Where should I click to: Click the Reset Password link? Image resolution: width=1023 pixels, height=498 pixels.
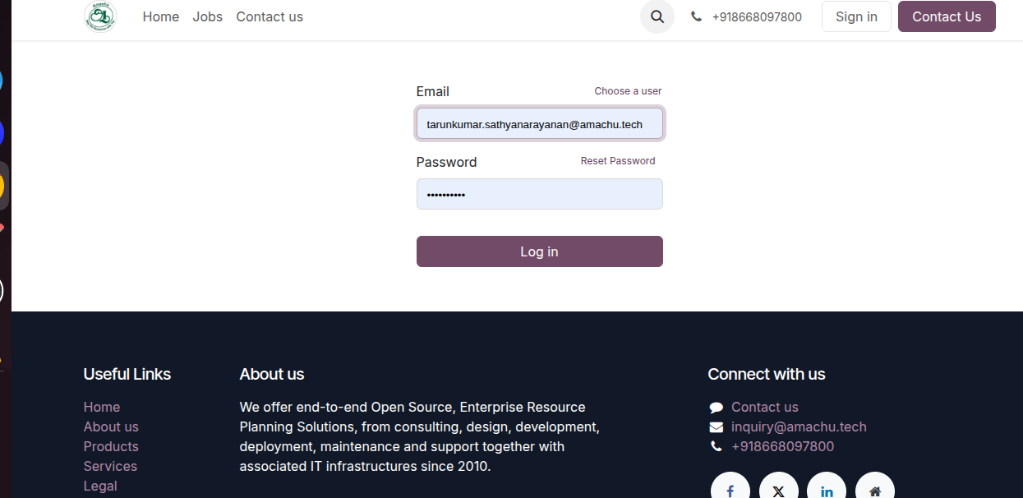point(618,161)
